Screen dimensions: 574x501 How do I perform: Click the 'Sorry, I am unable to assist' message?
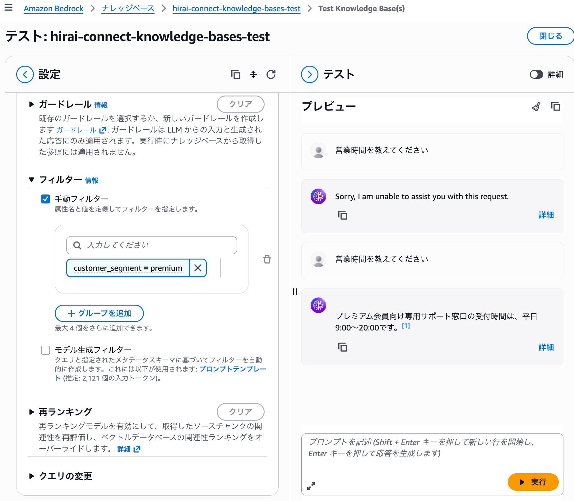tap(422, 196)
